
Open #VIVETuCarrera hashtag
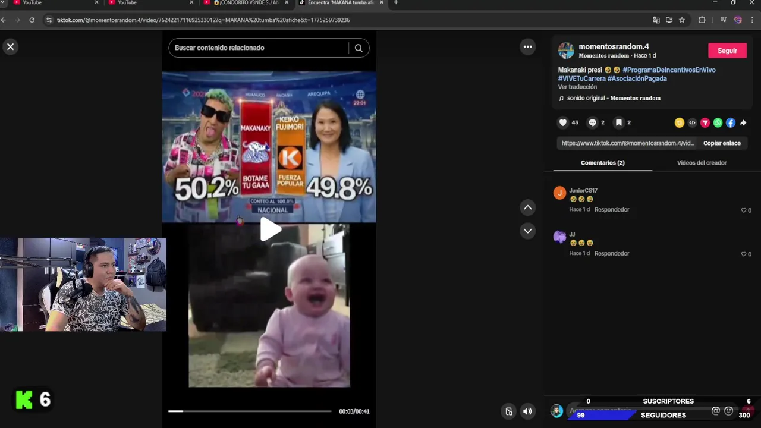click(581, 78)
